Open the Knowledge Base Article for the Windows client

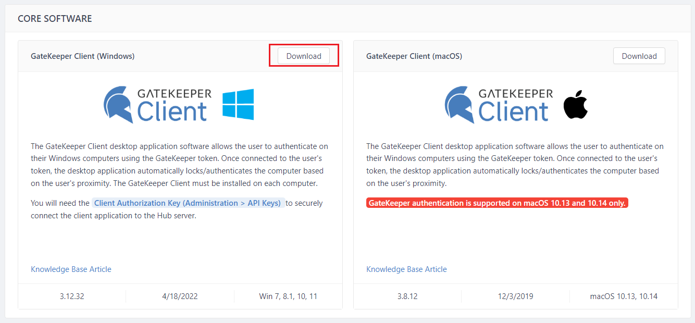71,269
